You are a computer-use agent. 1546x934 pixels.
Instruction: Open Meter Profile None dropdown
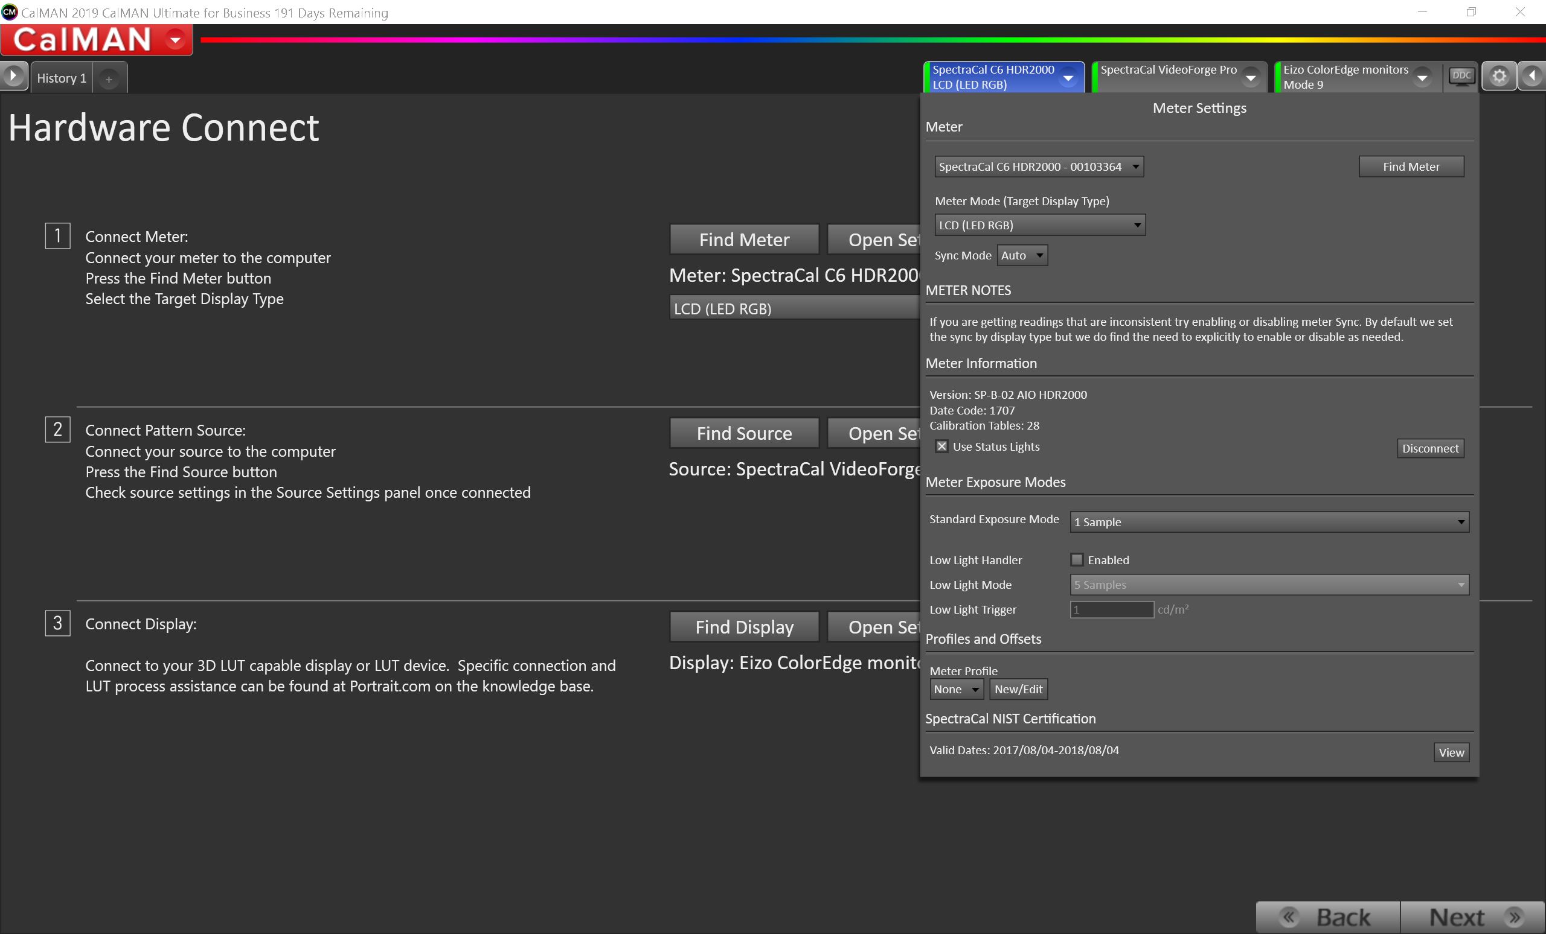[956, 689]
